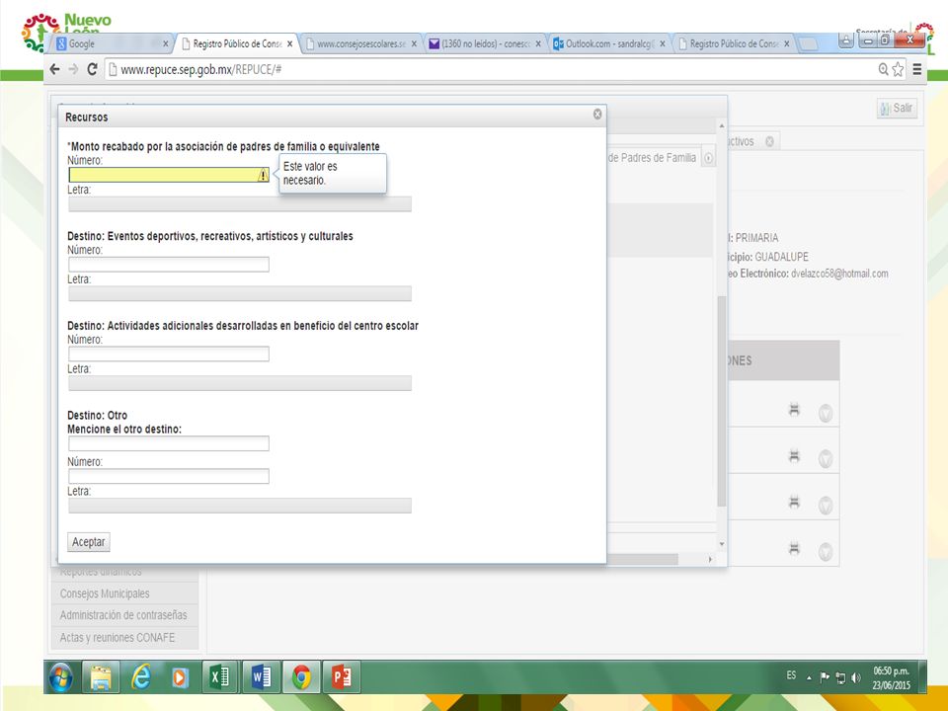The height and width of the screenshot is (711, 948).
Task: Click the ES language indicator in the tray
Action: tap(791, 675)
